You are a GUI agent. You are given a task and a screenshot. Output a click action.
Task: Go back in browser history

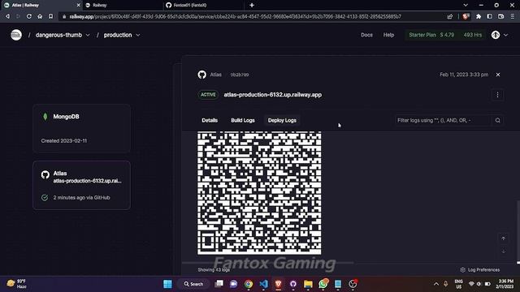click(7, 16)
